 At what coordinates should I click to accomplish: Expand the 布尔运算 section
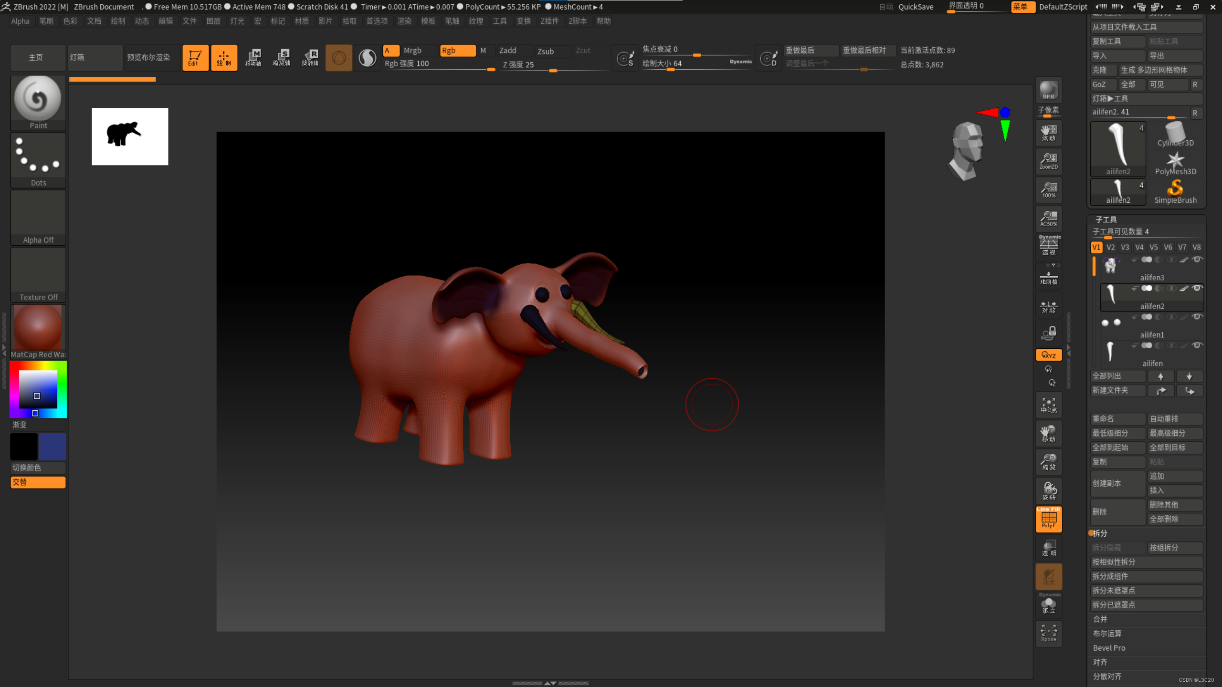tap(1107, 634)
